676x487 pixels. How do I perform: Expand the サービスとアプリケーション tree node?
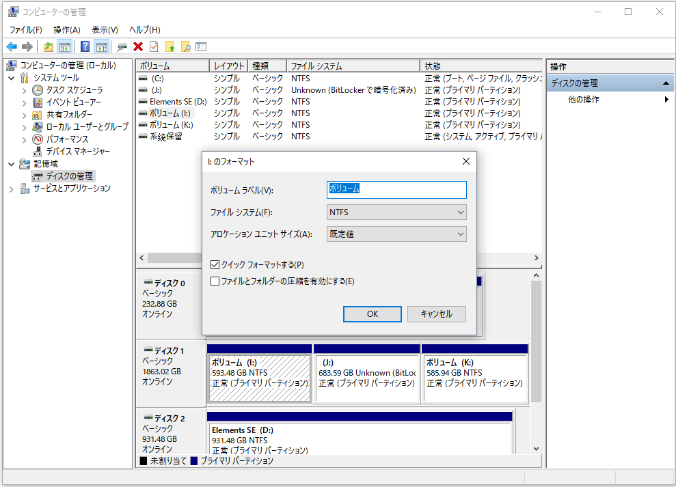coord(12,189)
